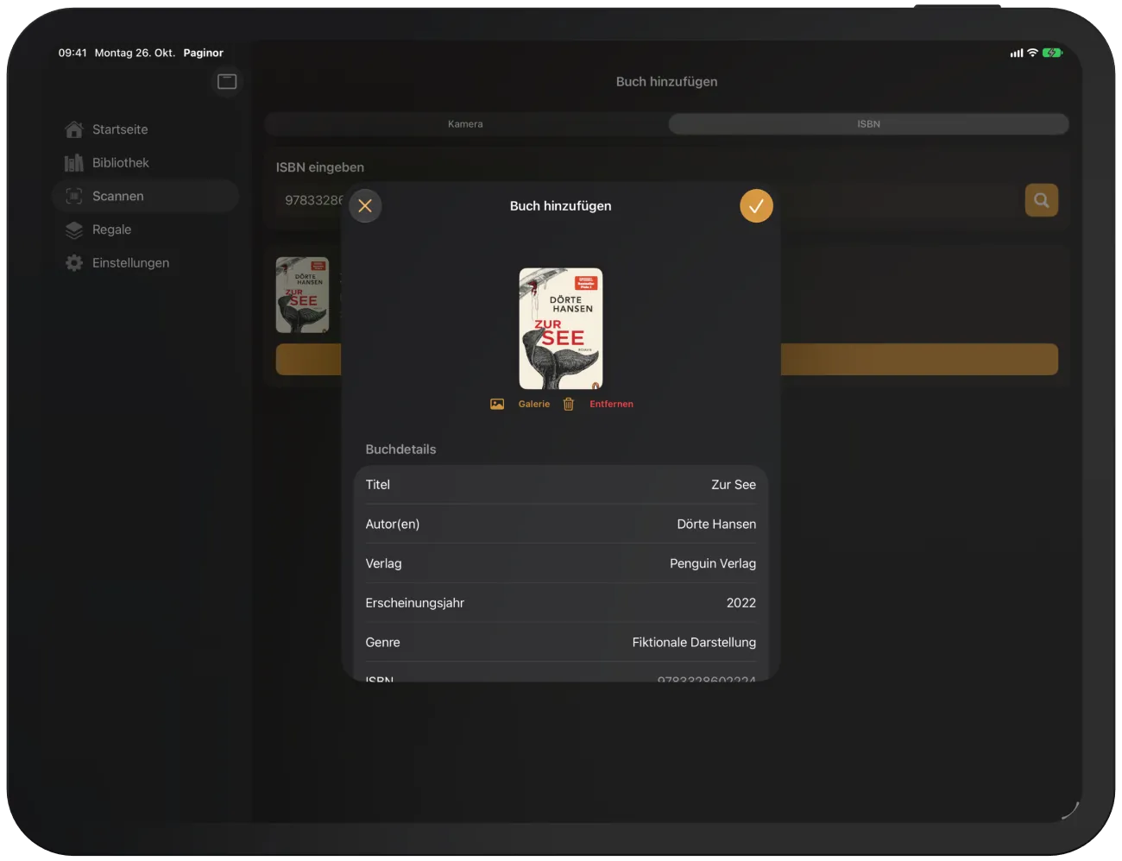Click the cellular signal bars icon

pos(1017,53)
